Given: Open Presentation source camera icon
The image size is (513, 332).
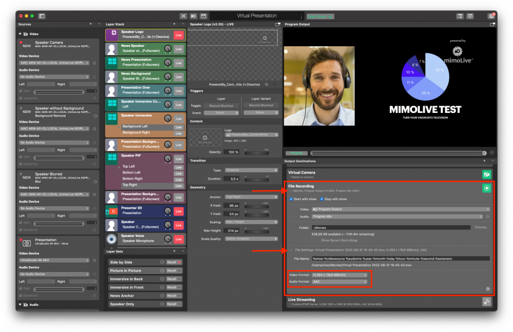Looking at the screenshot, I should coord(27,243).
